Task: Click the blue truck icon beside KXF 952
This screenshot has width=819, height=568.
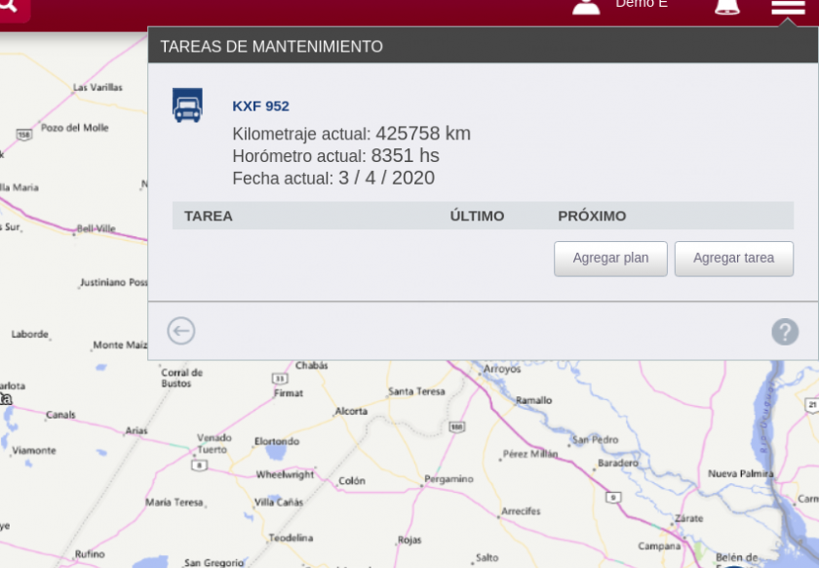Action: pos(187,104)
